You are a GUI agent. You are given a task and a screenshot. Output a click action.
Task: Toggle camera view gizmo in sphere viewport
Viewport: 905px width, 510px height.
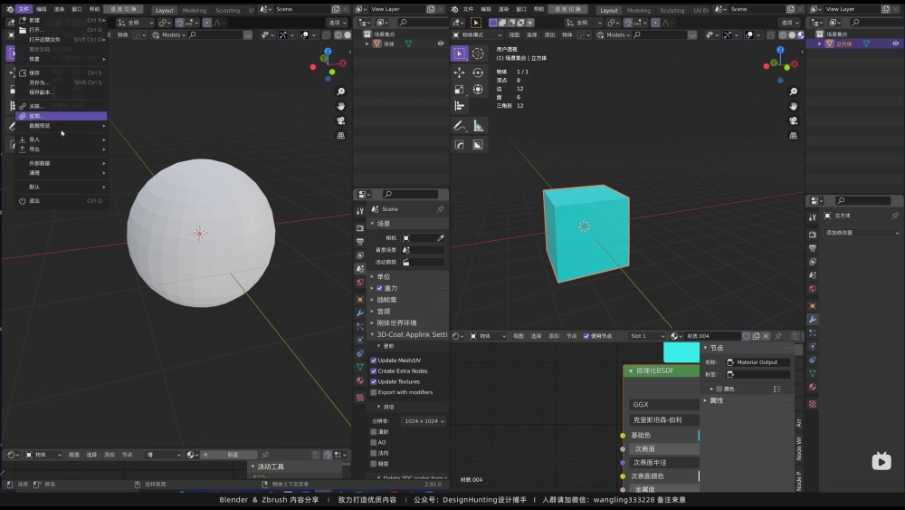tap(341, 120)
